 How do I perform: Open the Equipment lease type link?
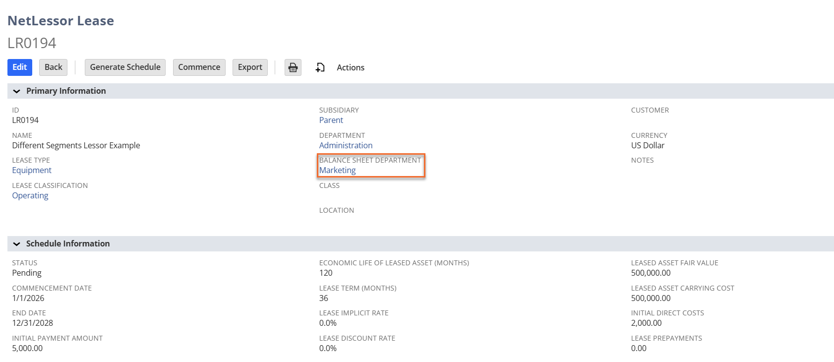point(32,171)
